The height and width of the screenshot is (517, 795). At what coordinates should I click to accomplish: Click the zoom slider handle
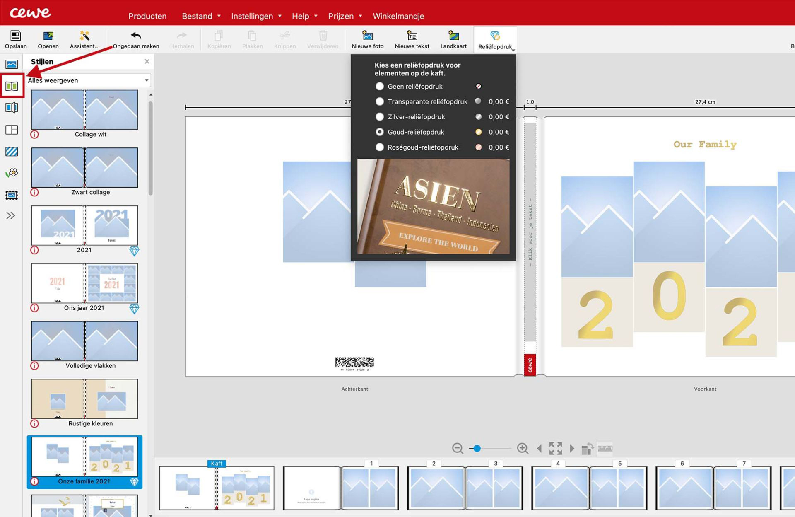(477, 448)
